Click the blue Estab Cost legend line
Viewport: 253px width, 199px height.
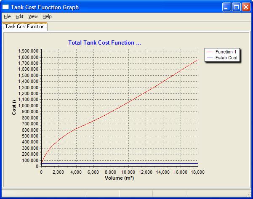(x=210, y=58)
